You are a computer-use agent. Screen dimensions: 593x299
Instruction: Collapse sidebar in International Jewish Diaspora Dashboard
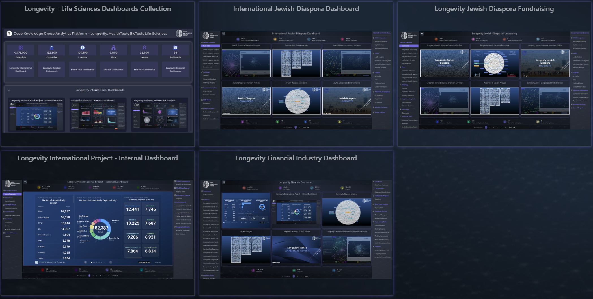coord(224,34)
